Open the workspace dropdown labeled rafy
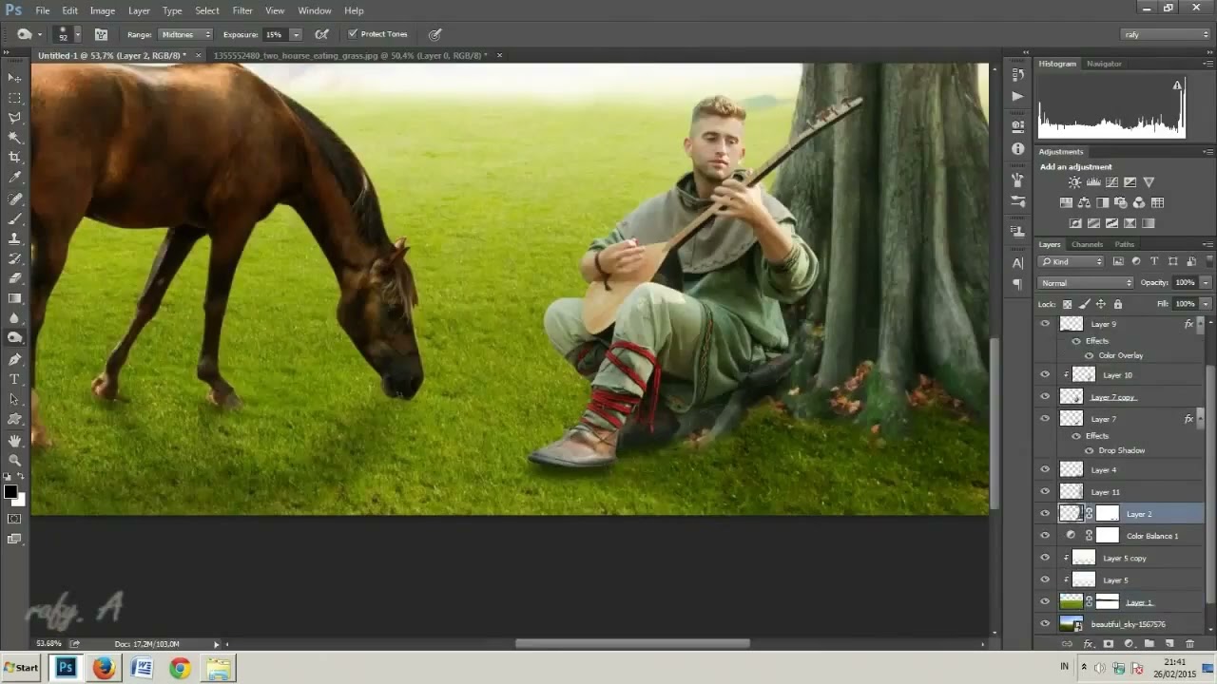This screenshot has width=1217, height=684. coord(1166,34)
